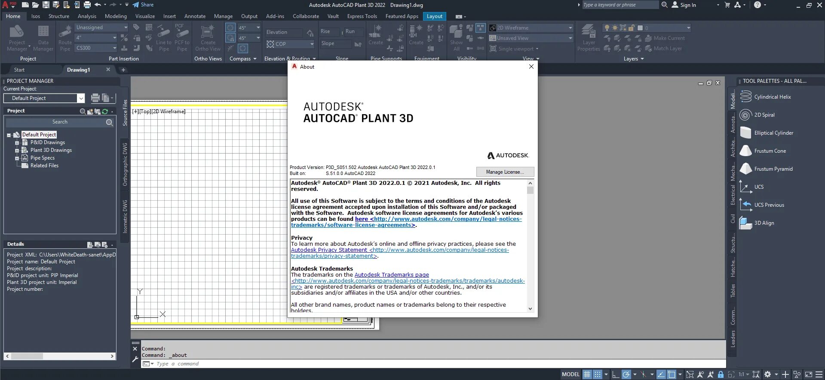This screenshot has height=380, width=825.
Task: Click the Project Manager details horizontal scrollbar
Action: click(x=60, y=356)
